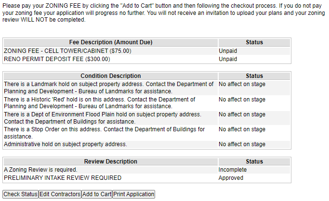Select the Landmark hold condition text
329x201 pixels.
(109, 88)
